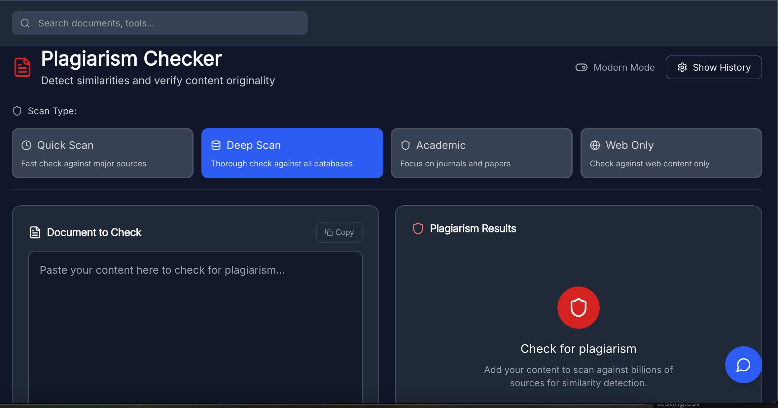Select the Academic scan type
This screenshot has height=408, width=778.
[482, 153]
